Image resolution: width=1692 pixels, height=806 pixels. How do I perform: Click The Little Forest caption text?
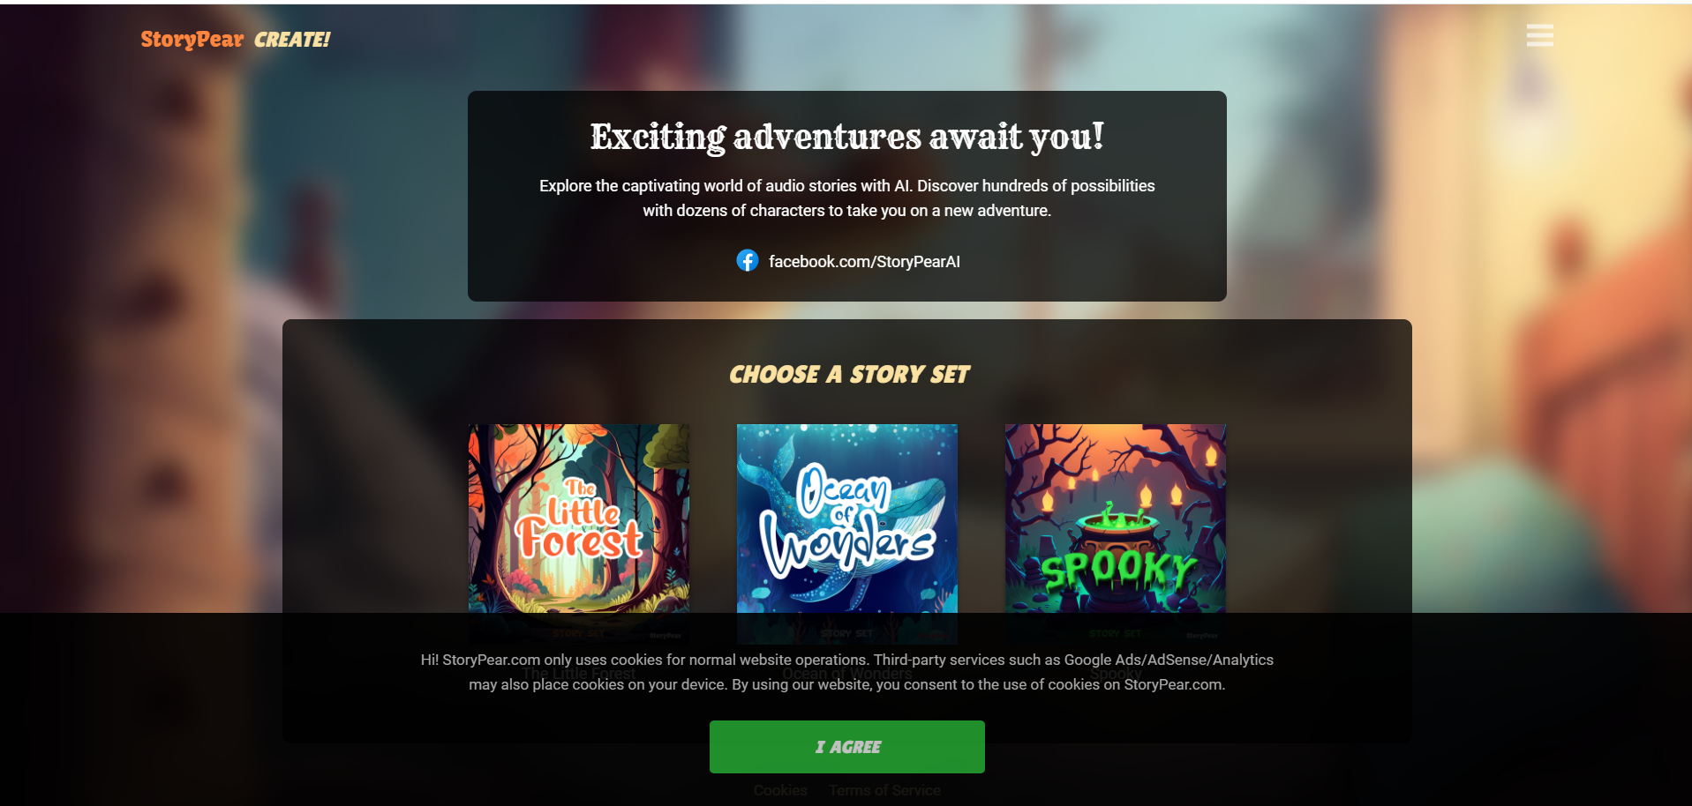[579, 674]
